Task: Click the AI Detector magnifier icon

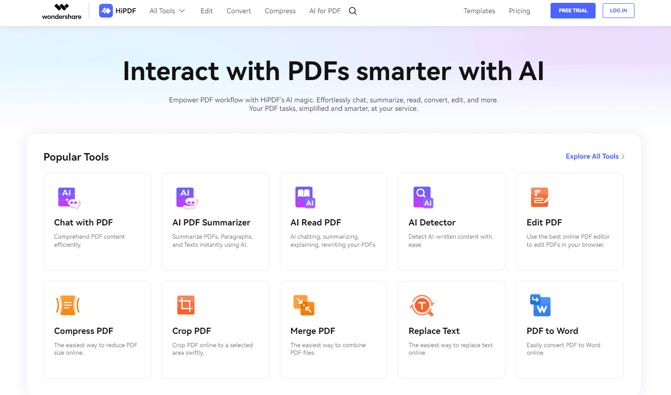Action: tap(423, 197)
